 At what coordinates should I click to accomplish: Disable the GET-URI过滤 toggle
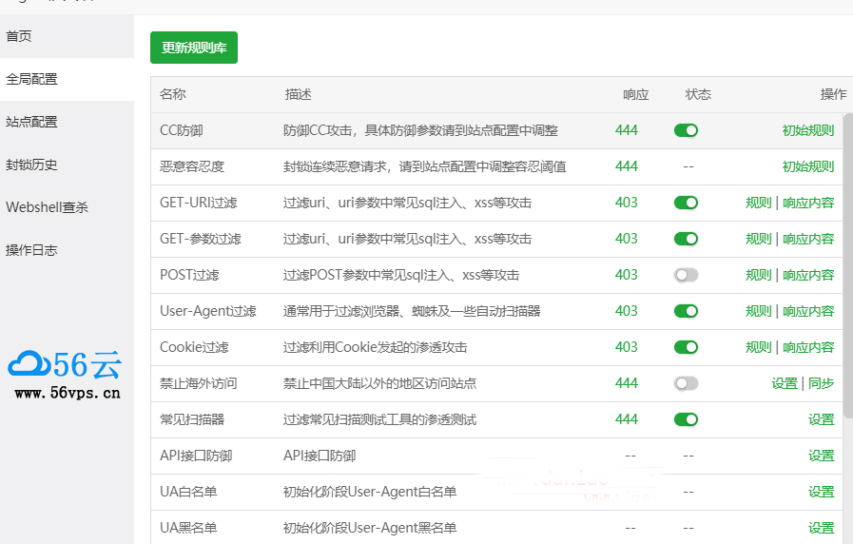point(686,203)
